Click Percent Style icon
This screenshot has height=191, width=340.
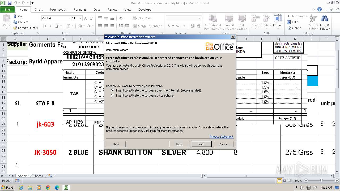(x=178, y=26)
